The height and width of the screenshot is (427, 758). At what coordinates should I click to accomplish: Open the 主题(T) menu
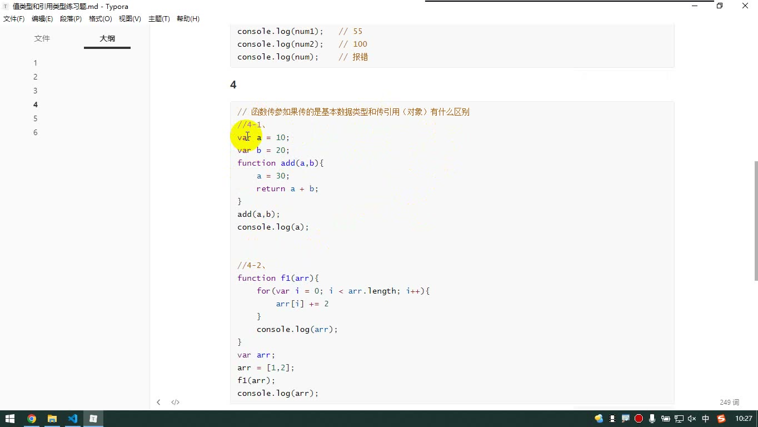point(159,19)
